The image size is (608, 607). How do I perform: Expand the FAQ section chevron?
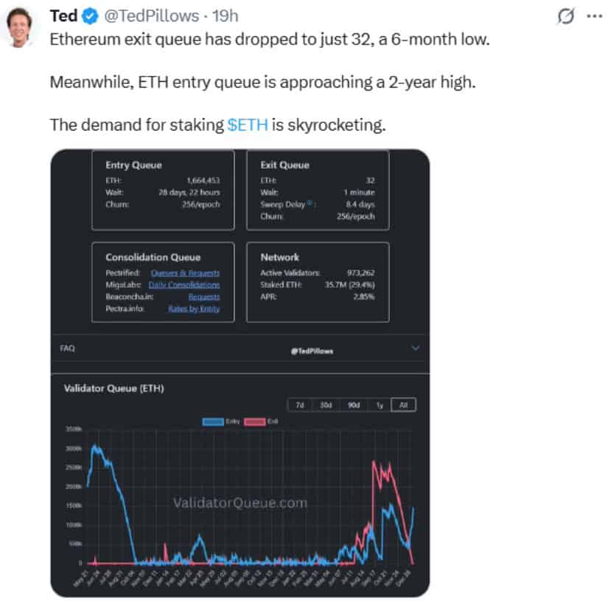pos(415,348)
